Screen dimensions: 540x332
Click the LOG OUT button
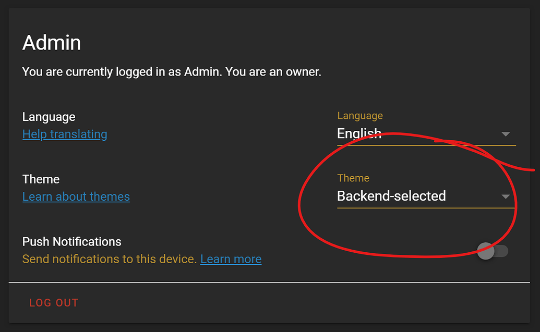(54, 302)
